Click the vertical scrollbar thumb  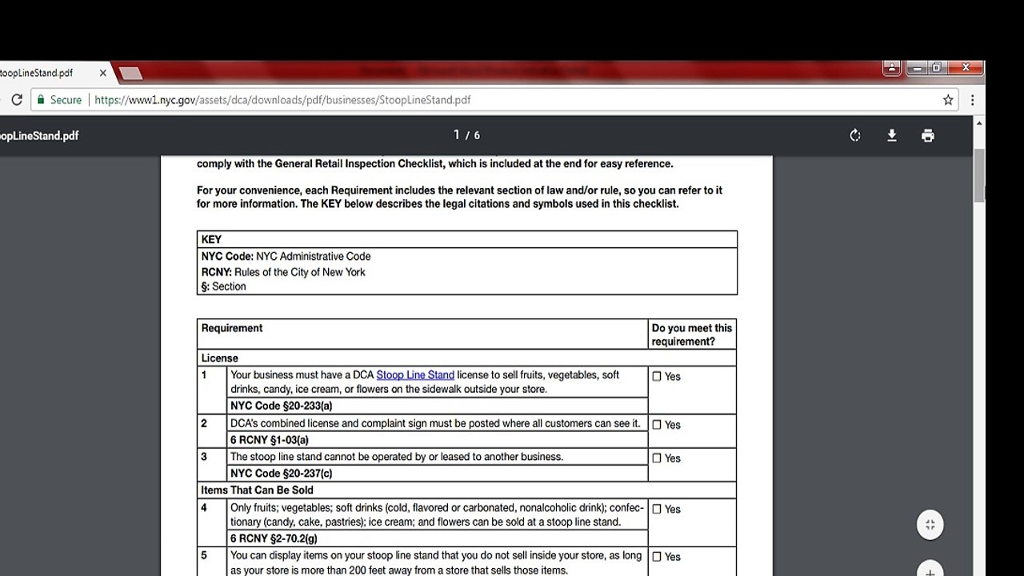[x=979, y=175]
